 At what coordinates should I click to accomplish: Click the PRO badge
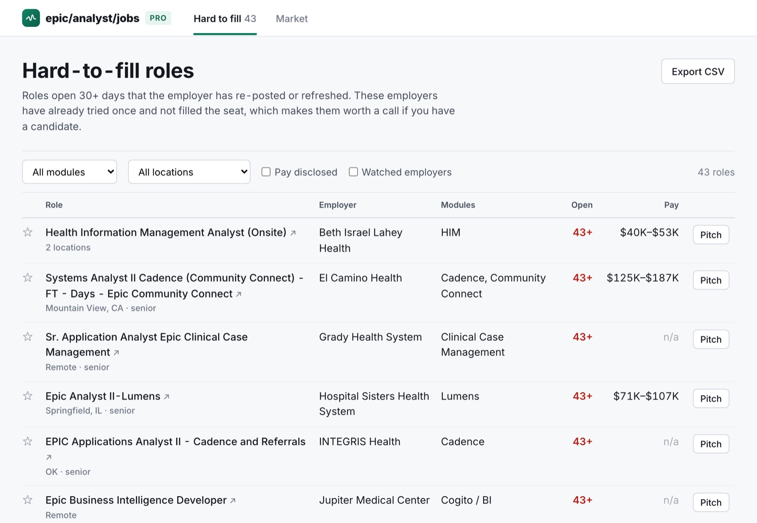tap(158, 18)
